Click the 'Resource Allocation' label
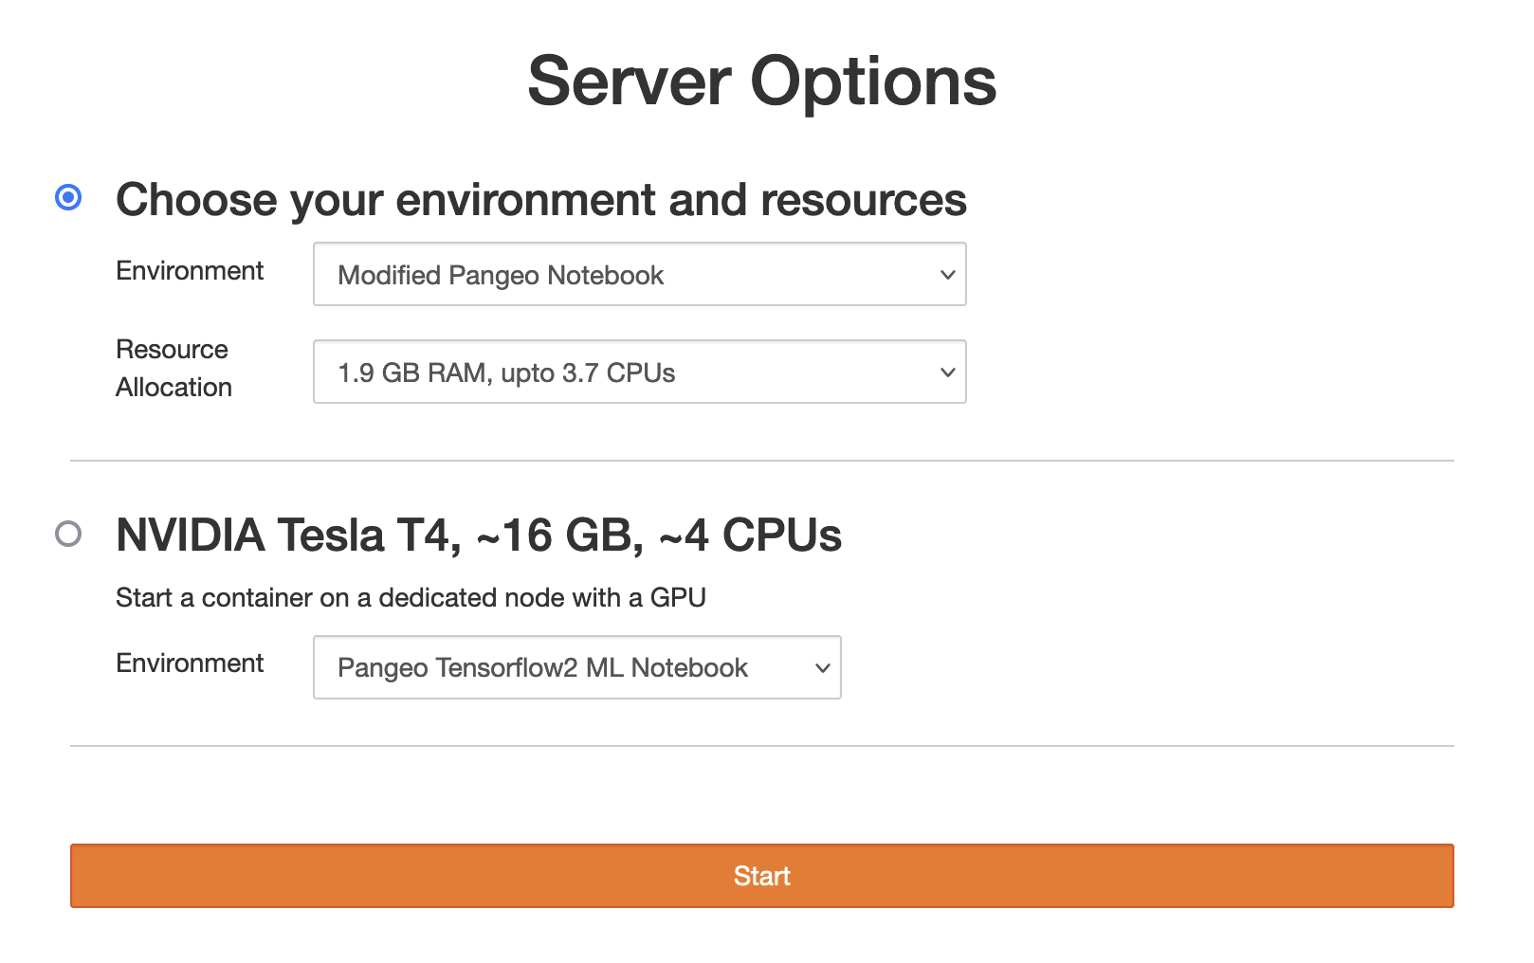The height and width of the screenshot is (963, 1534). point(173,369)
